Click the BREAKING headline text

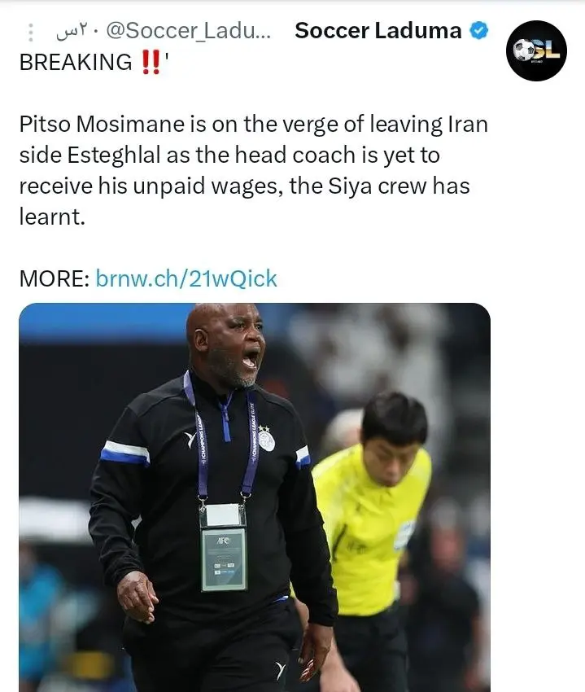click(x=76, y=62)
